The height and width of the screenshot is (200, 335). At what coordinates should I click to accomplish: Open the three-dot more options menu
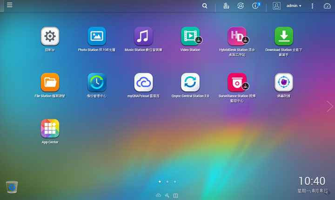[312, 6]
